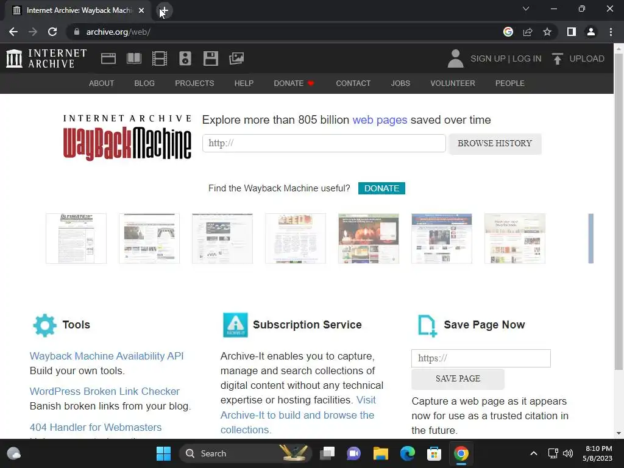Click the Wayback Machine logo
The height and width of the screenshot is (468, 624).
tap(127, 138)
